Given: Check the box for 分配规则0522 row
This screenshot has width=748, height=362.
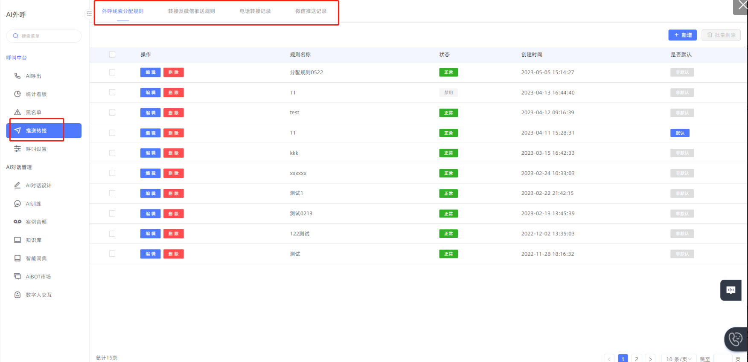Looking at the screenshot, I should coord(112,72).
